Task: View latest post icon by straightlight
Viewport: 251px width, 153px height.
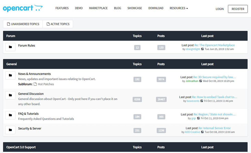Action: point(202,49)
